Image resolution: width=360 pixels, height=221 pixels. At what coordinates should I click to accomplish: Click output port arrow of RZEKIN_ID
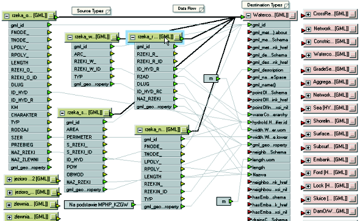(x=183, y=191)
